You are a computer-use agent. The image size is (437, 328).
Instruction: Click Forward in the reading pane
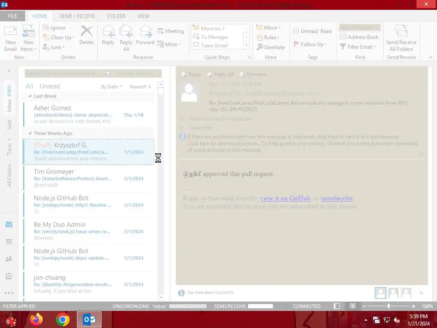coord(253,74)
